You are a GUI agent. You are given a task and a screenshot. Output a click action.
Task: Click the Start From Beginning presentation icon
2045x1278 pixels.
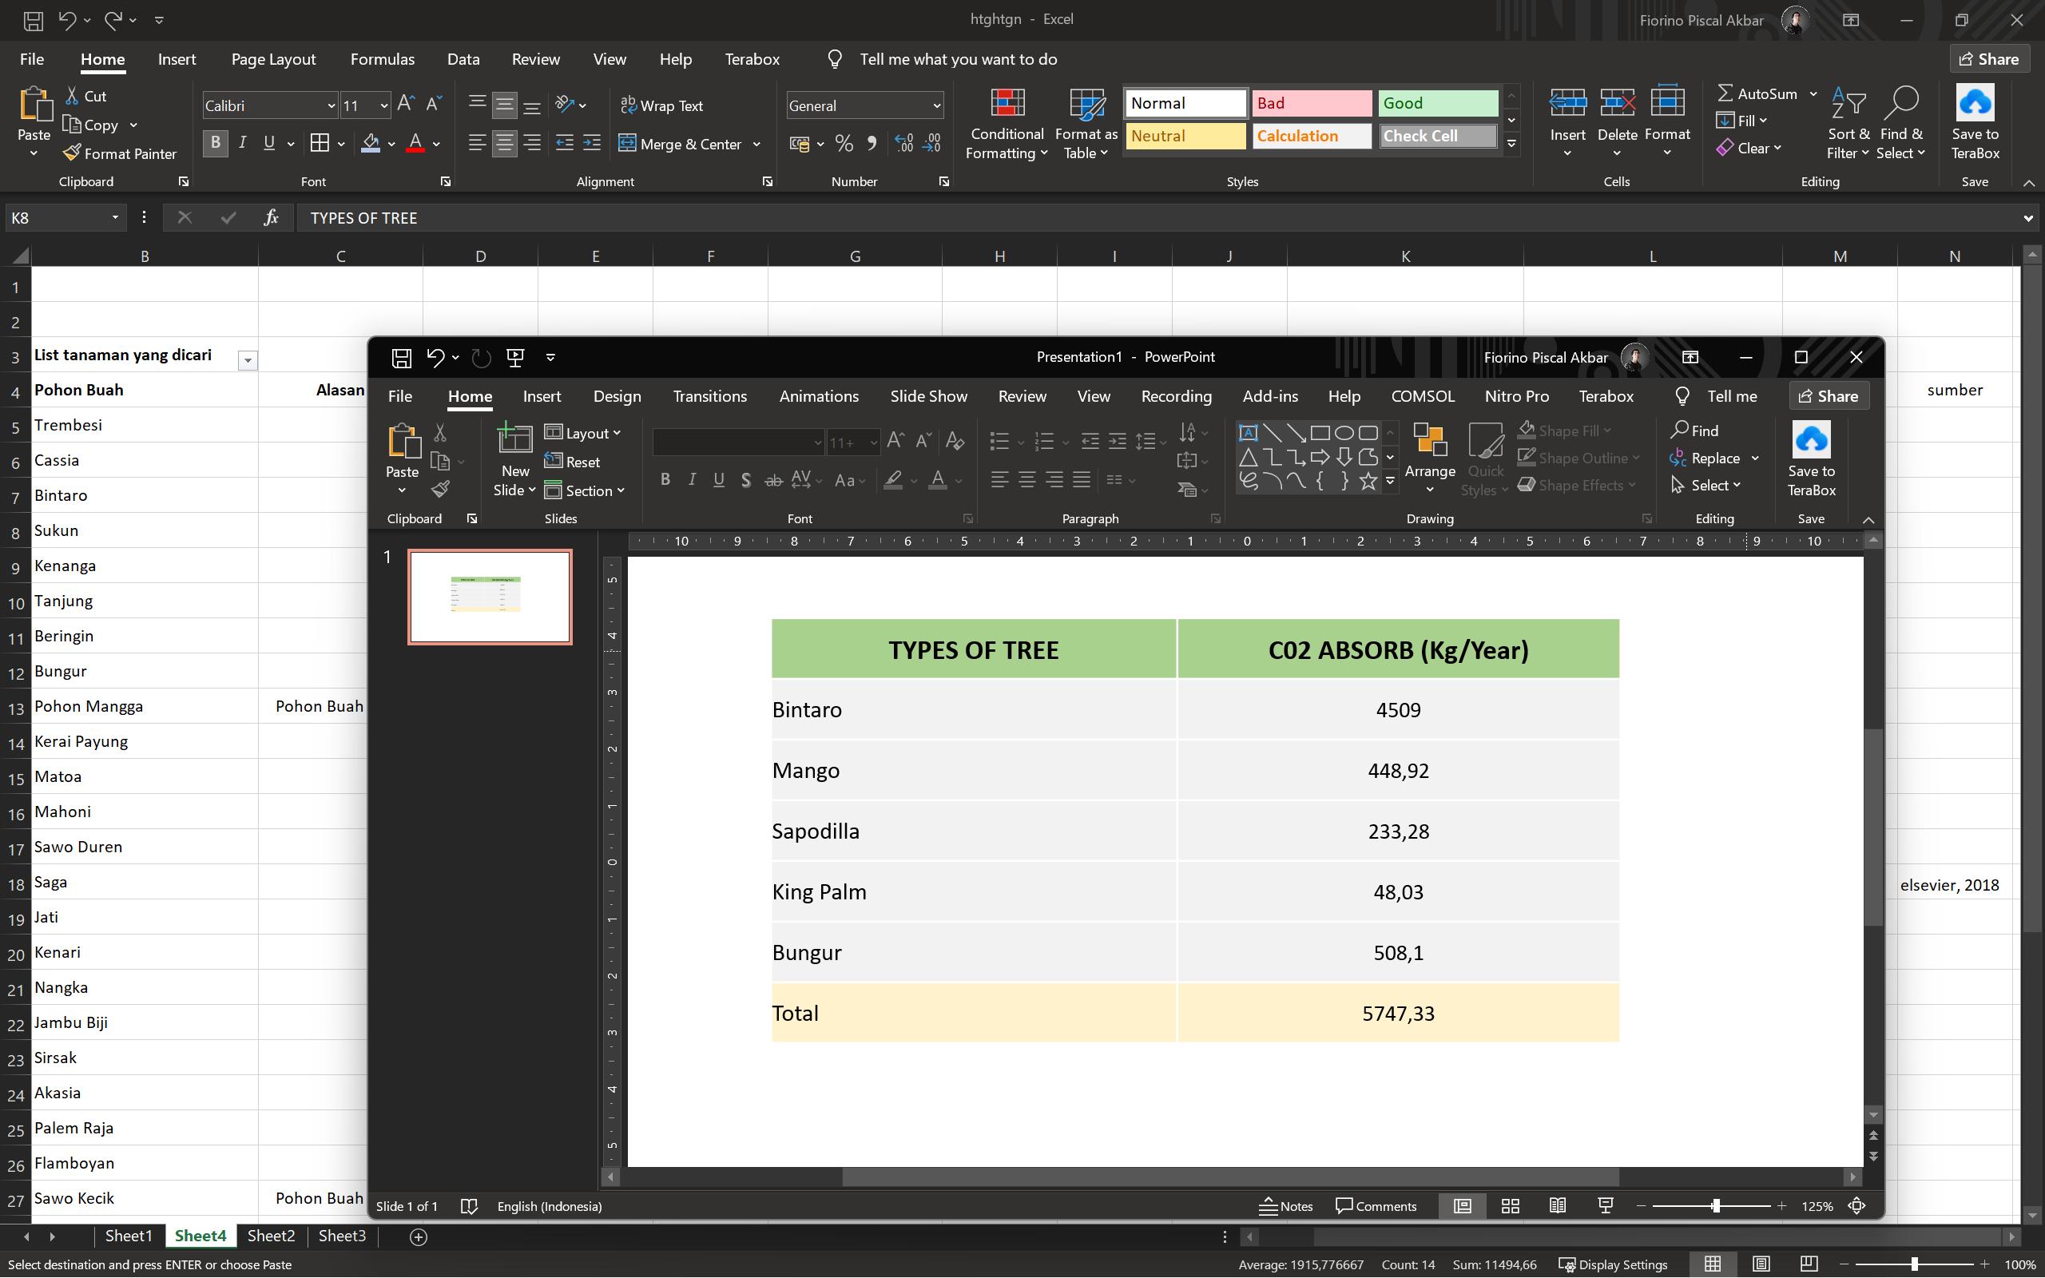[514, 357]
